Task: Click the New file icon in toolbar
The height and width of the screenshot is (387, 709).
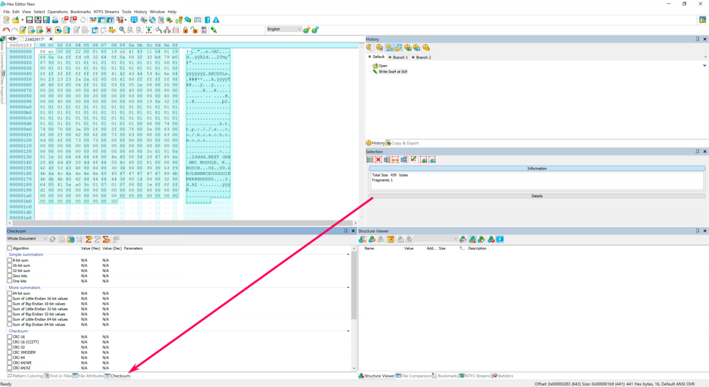Action: (6, 20)
